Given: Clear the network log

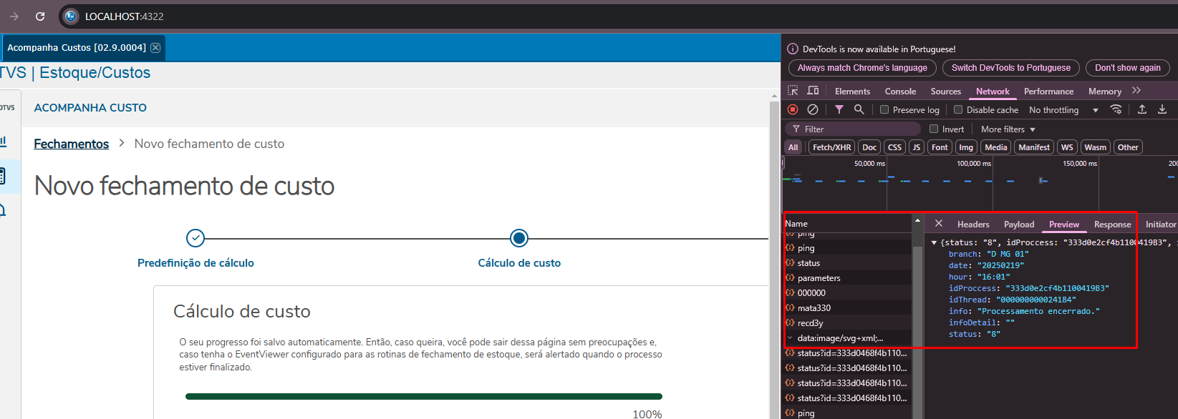Looking at the screenshot, I should (x=813, y=109).
